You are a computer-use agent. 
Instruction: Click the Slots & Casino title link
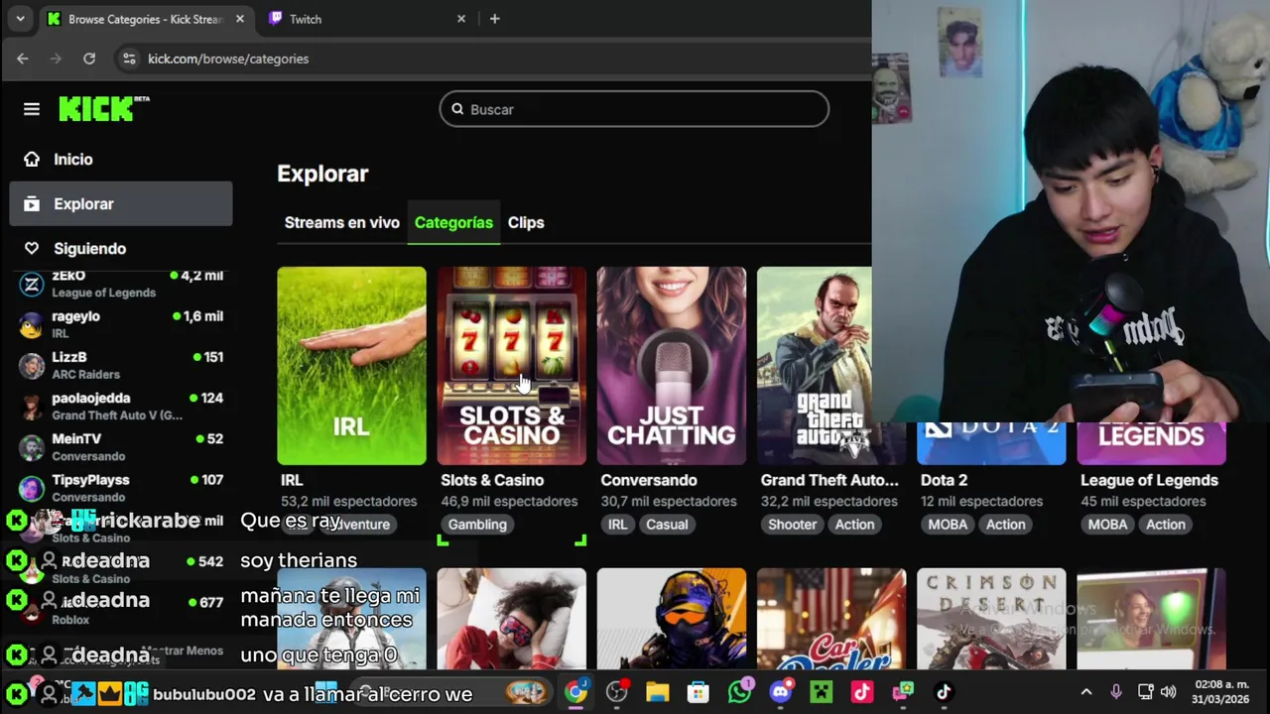(492, 480)
